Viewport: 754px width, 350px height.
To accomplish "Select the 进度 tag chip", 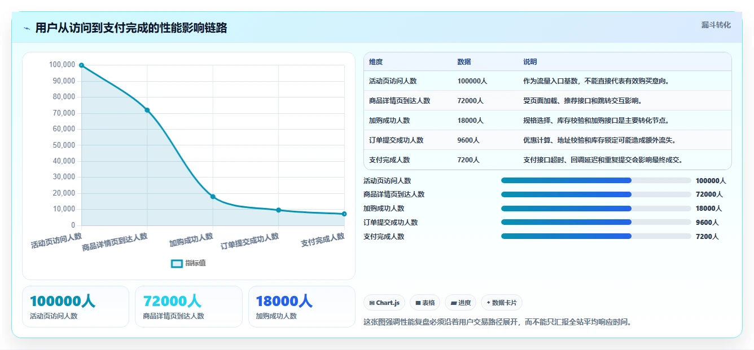I will [x=461, y=303].
